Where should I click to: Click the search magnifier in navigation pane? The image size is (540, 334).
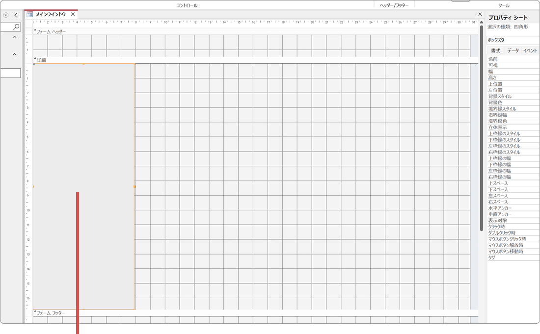tap(16, 27)
